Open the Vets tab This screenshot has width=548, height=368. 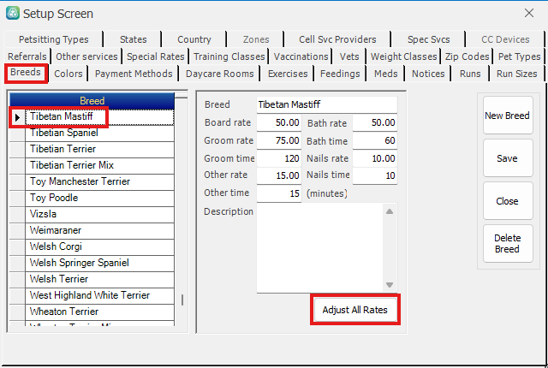point(349,56)
